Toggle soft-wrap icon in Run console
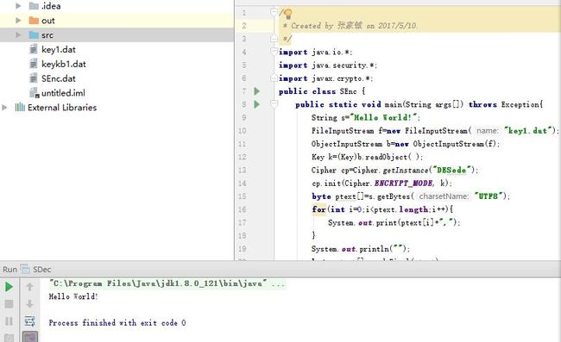 click(x=29, y=321)
